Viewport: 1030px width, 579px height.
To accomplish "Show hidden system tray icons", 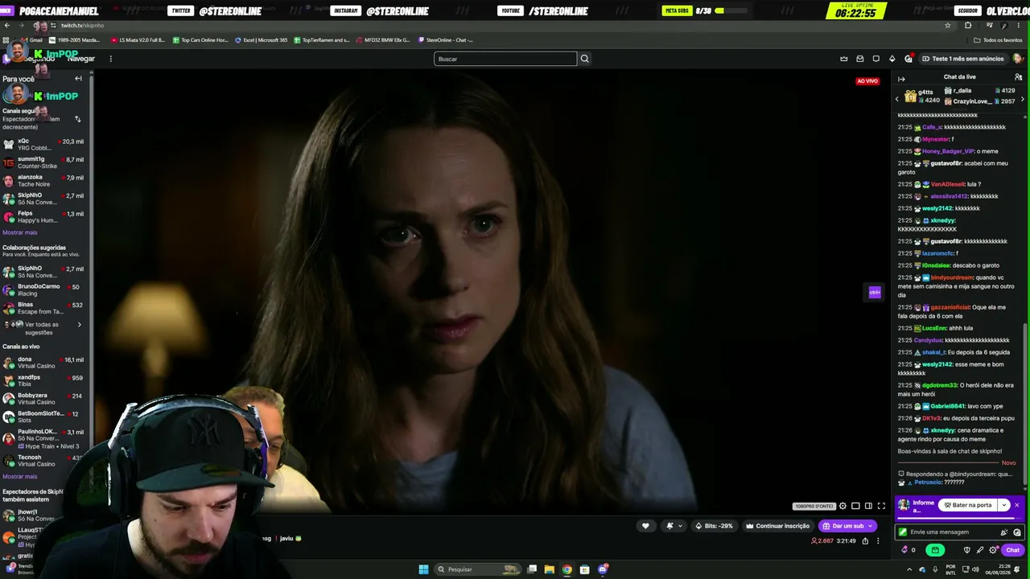I will [909, 569].
